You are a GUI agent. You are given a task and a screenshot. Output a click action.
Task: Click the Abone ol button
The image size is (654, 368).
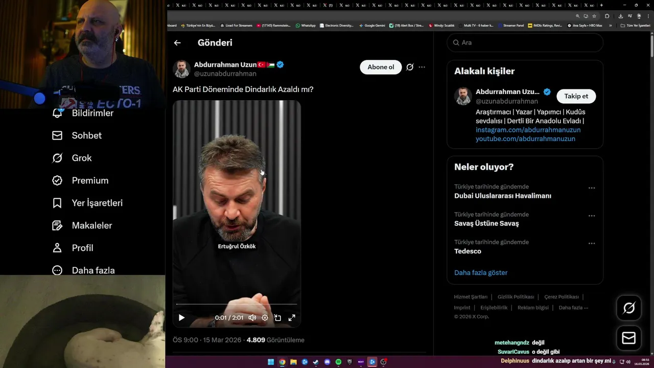coord(381,67)
